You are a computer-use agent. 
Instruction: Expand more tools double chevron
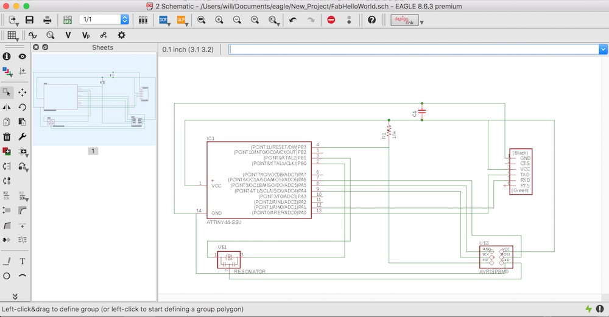tap(15, 296)
